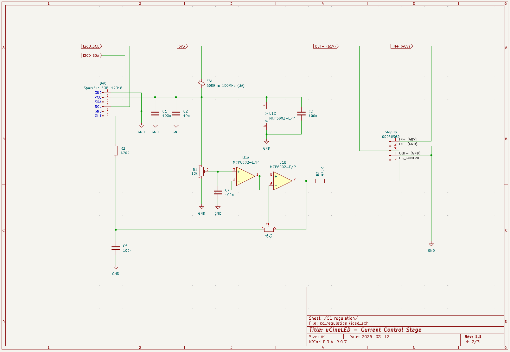This screenshot has width=510, height=352.
Task: Select the SparkFun BOB-12918 DAC value text
Action: click(x=103, y=88)
